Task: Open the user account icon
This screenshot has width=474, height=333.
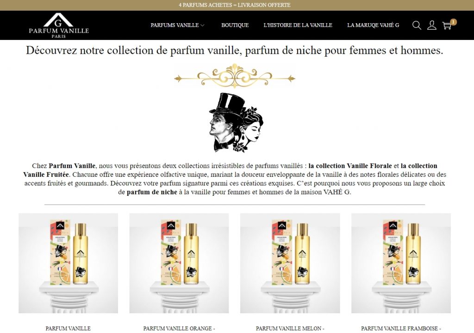Action: click(432, 25)
